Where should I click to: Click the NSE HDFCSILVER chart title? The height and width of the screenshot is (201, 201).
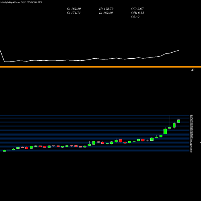tap(32, 2)
